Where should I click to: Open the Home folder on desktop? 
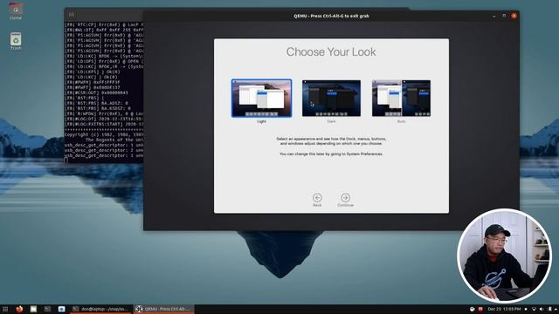[16, 10]
